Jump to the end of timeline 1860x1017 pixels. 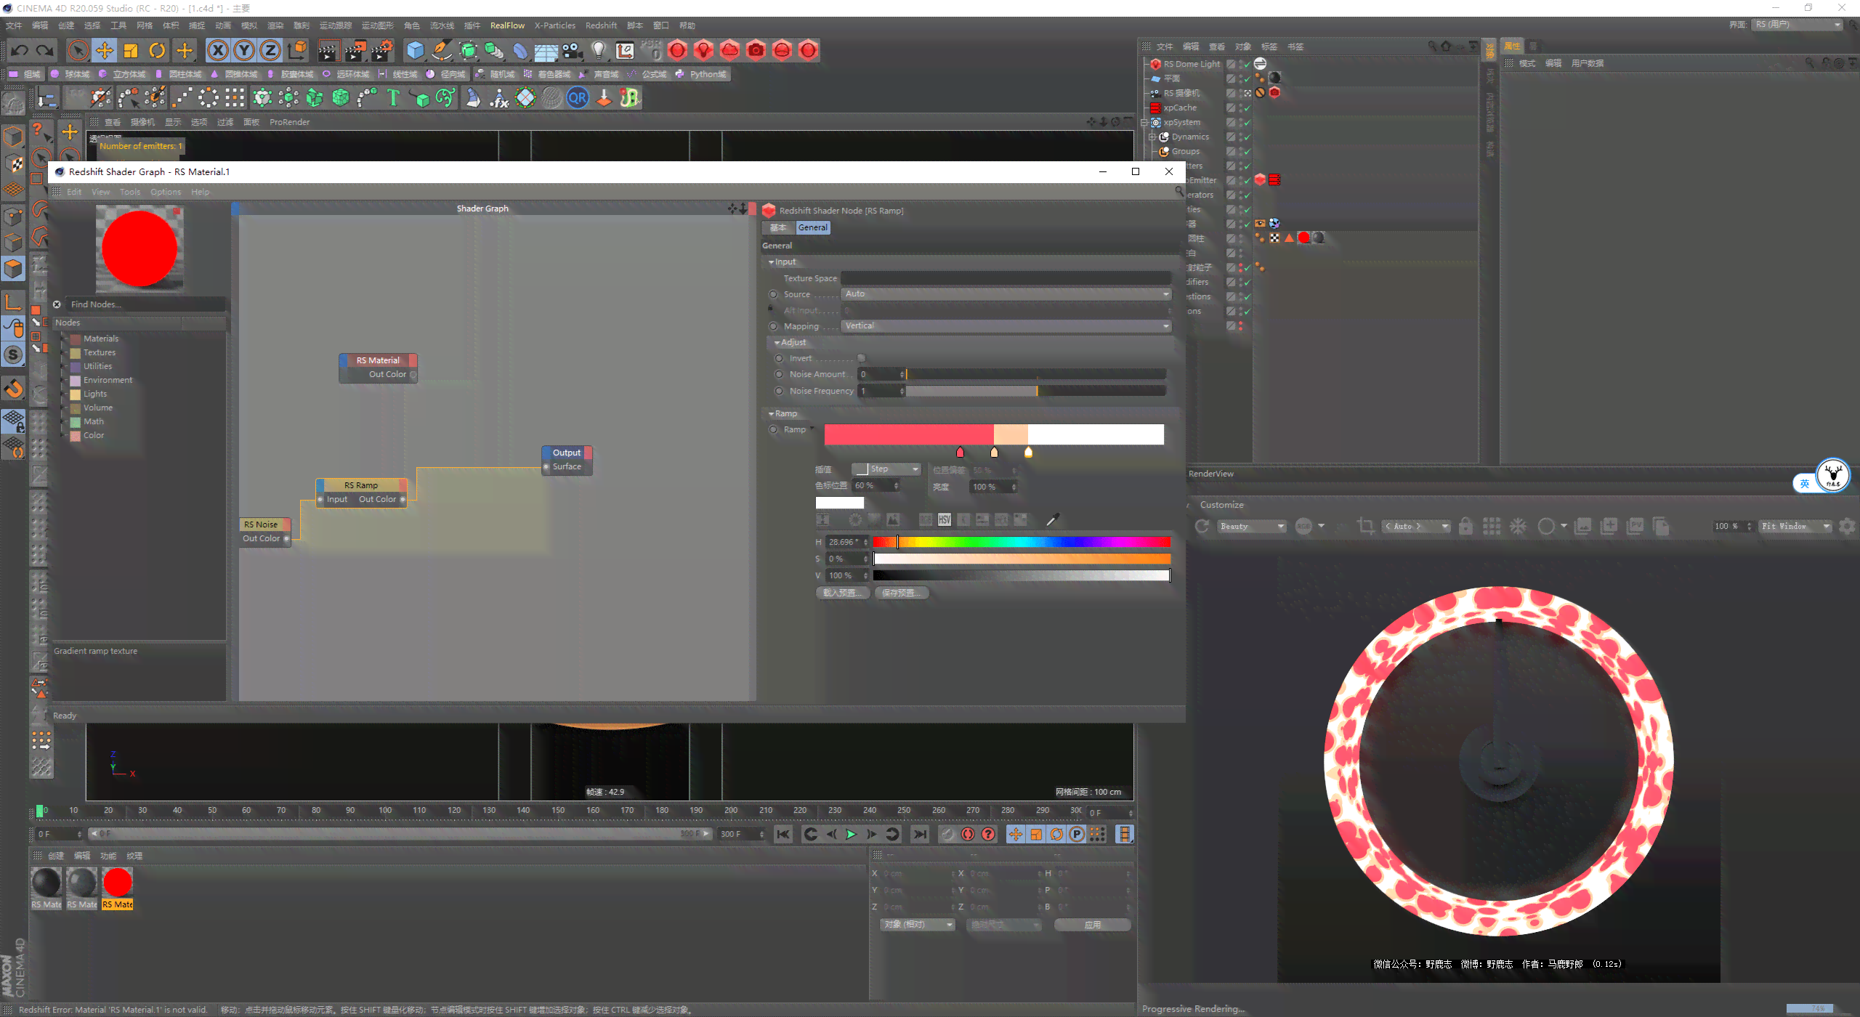tap(920, 834)
